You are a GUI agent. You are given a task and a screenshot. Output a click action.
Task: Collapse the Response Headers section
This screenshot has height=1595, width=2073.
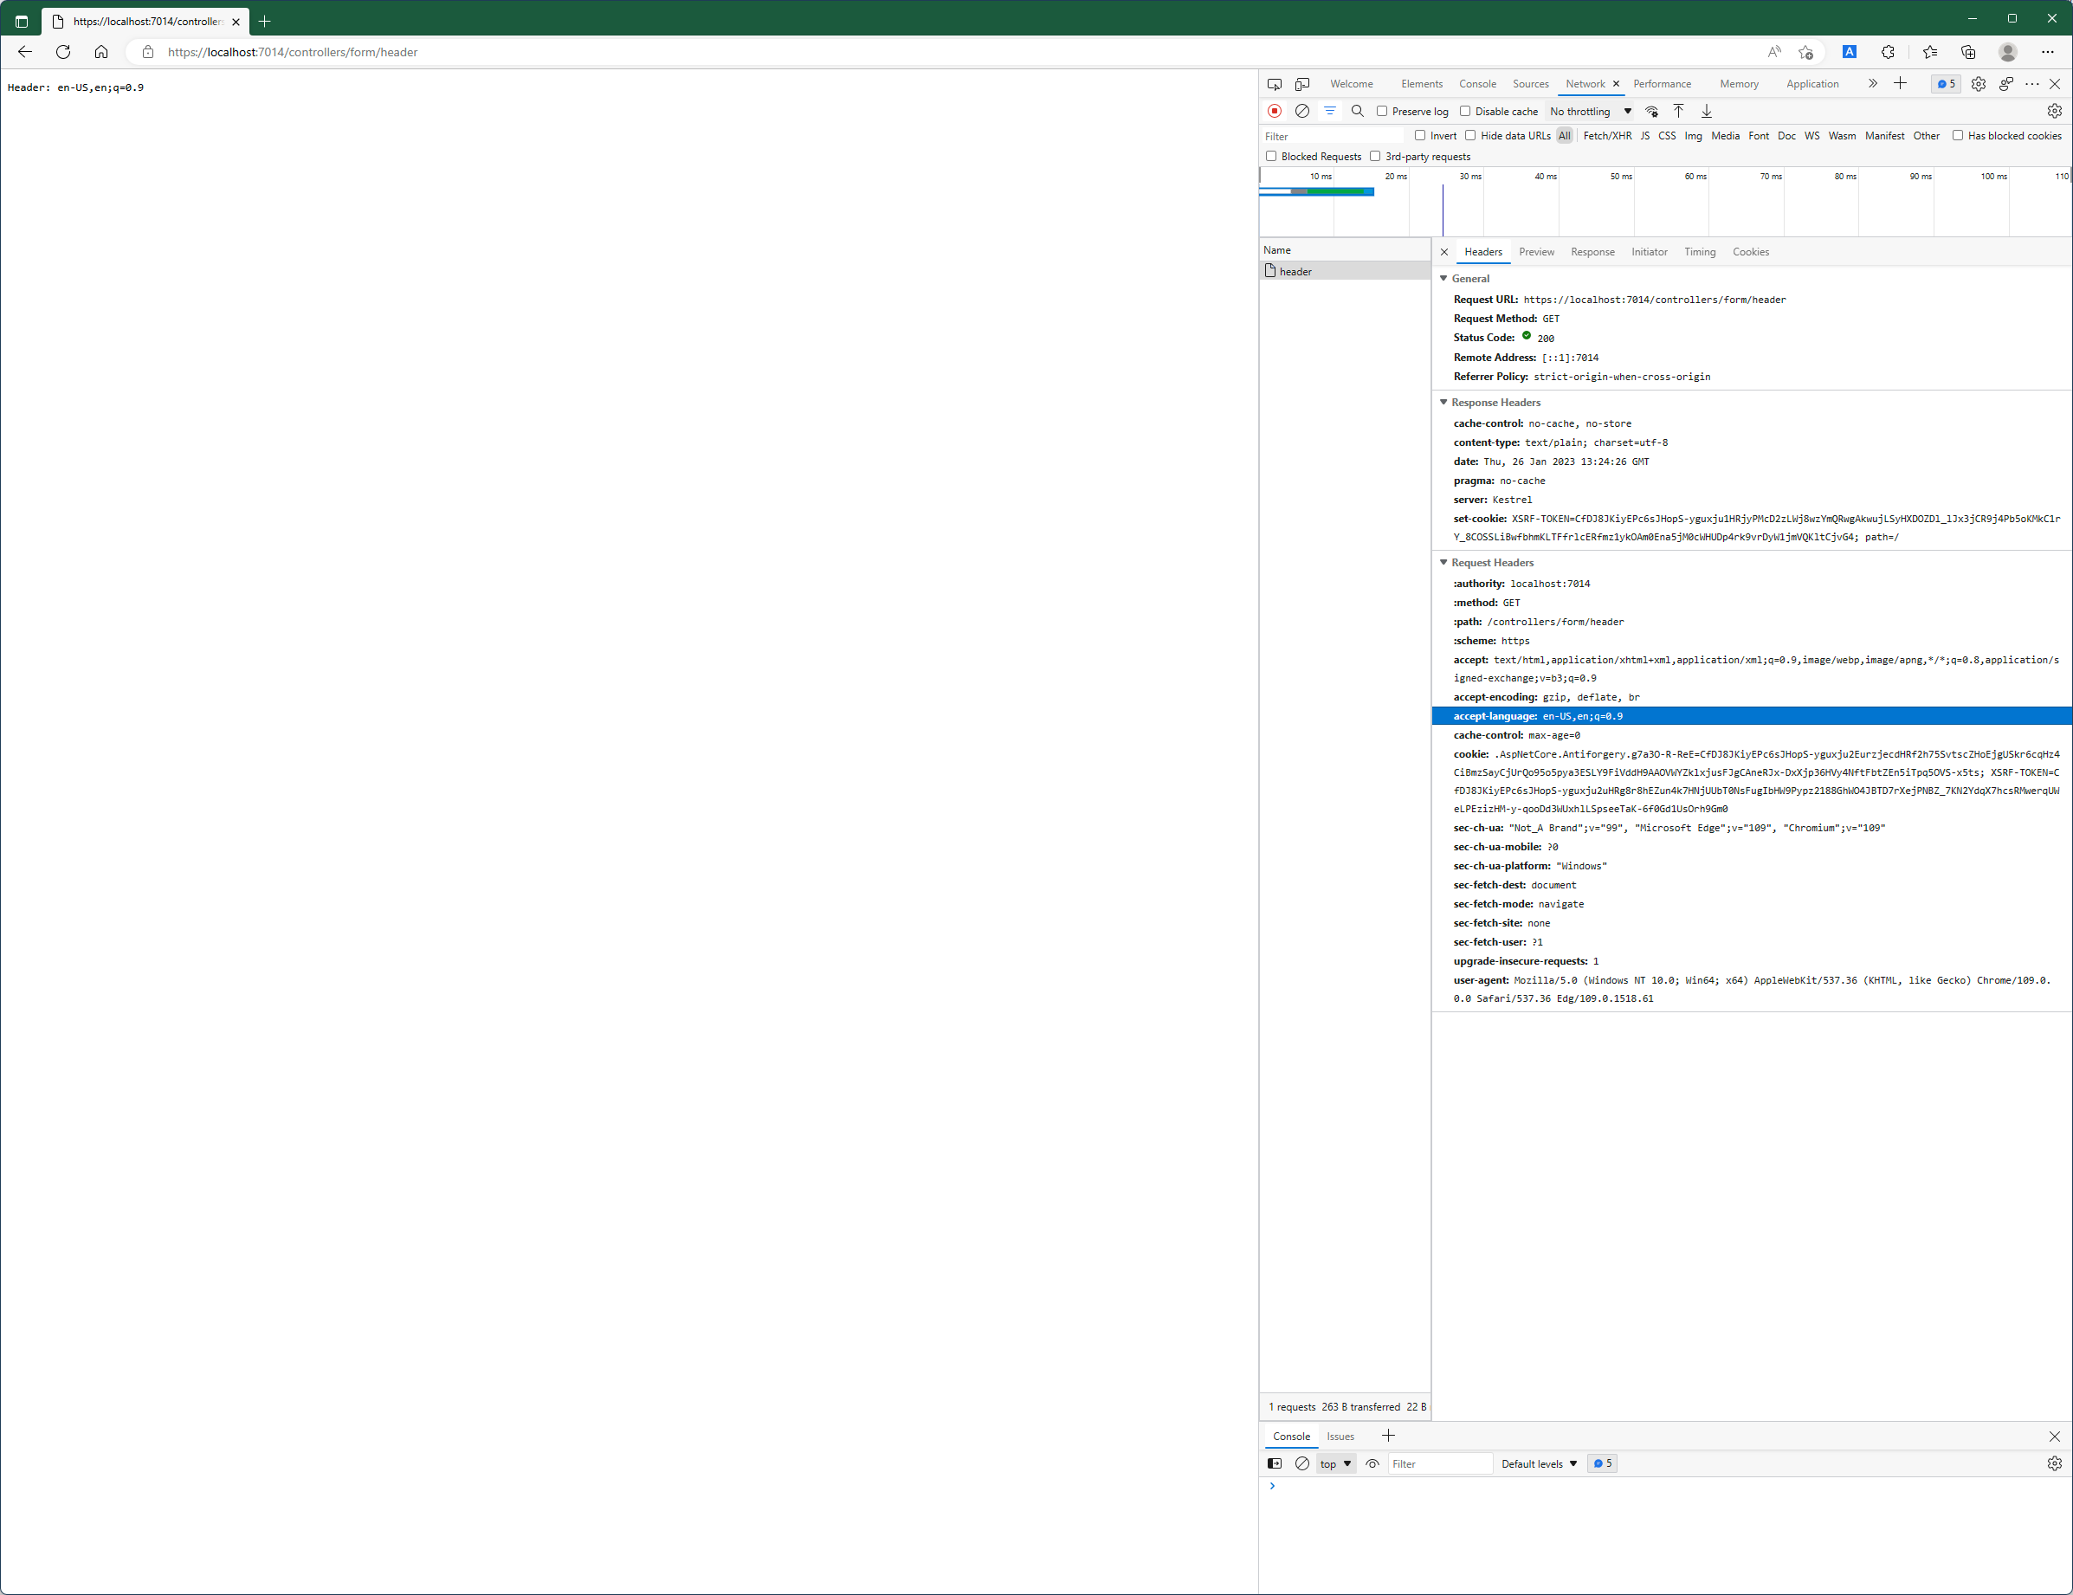click(x=1443, y=403)
